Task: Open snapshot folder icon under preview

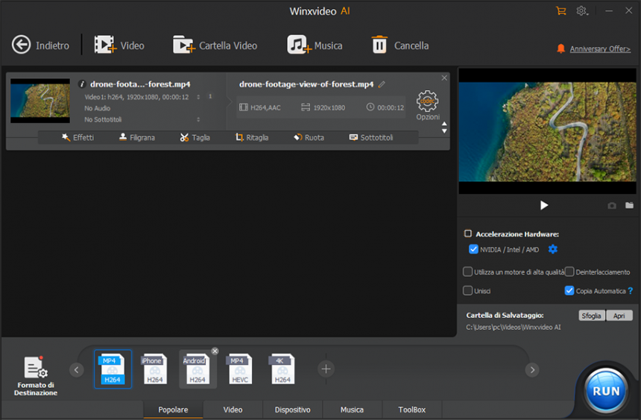Action: pos(629,205)
